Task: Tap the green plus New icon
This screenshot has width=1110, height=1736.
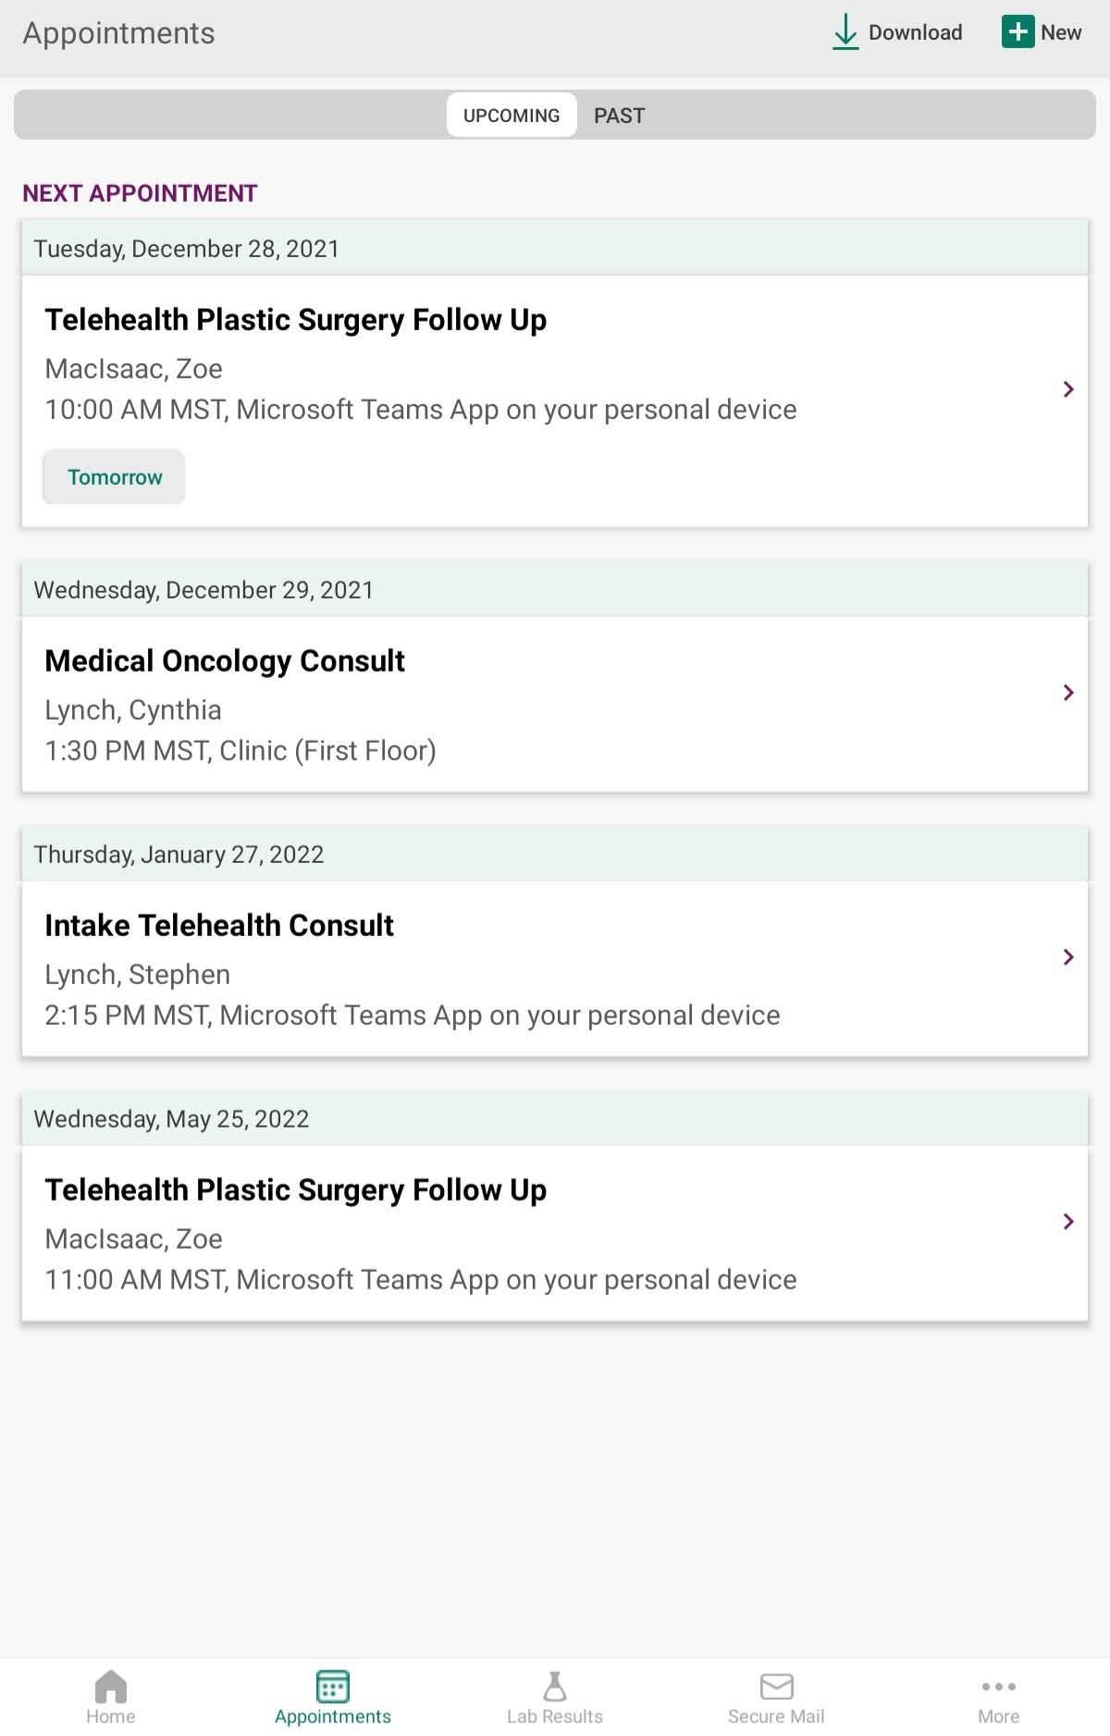Action: [1017, 31]
